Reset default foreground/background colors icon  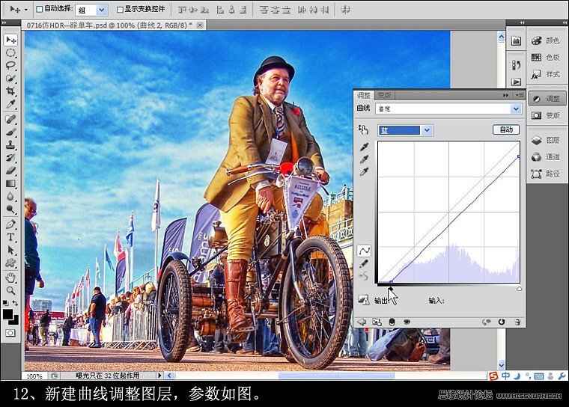click(x=6, y=303)
